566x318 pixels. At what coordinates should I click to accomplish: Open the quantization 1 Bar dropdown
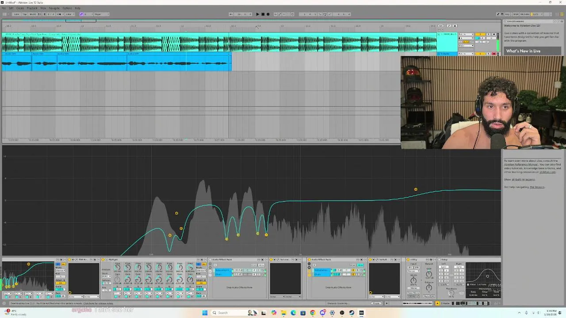pos(70,14)
